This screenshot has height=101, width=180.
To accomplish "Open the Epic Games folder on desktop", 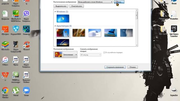I will (x=163, y=29).
